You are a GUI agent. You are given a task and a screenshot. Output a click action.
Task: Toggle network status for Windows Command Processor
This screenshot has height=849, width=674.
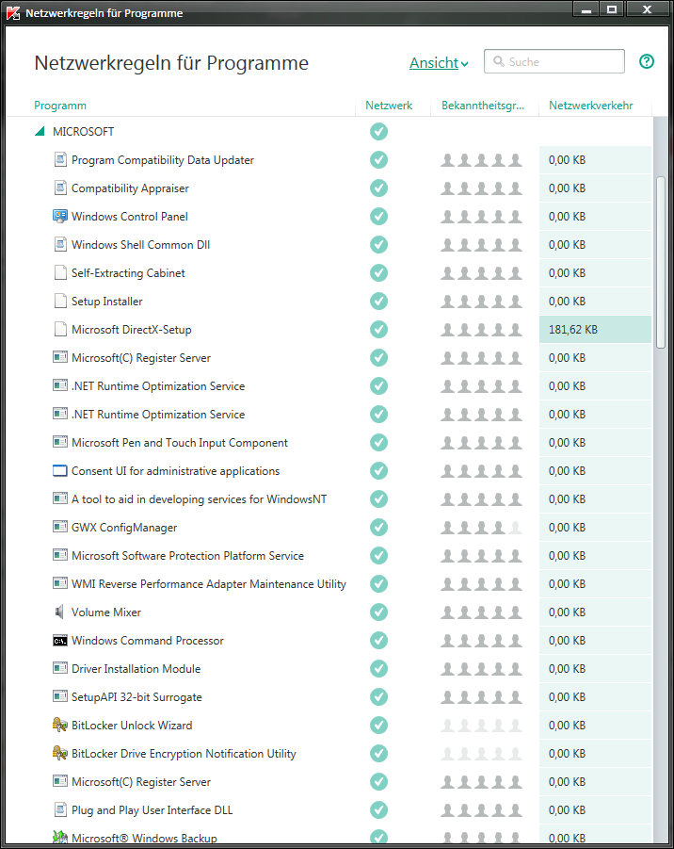tap(378, 640)
